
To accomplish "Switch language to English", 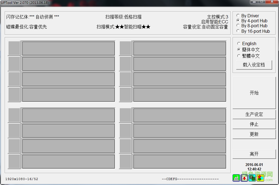I will pyautogui.click(x=239, y=43).
